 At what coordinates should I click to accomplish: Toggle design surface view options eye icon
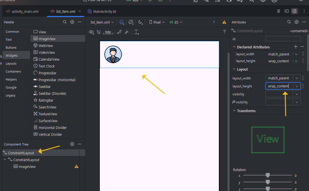(91, 32)
